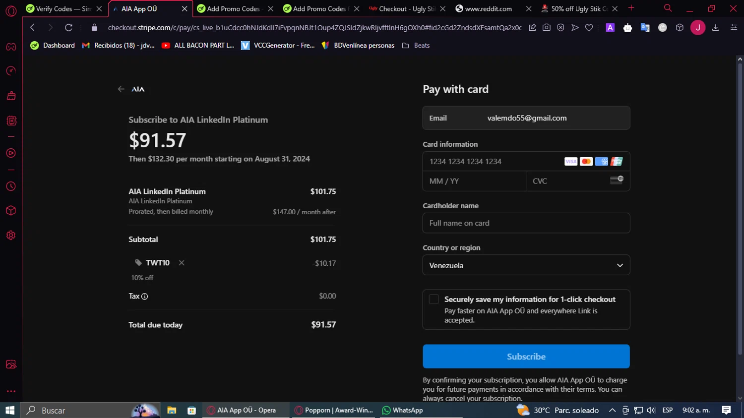The height and width of the screenshot is (418, 744).
Task: Click the heart bookmark icon in the address bar
Action: pyautogui.click(x=589, y=28)
